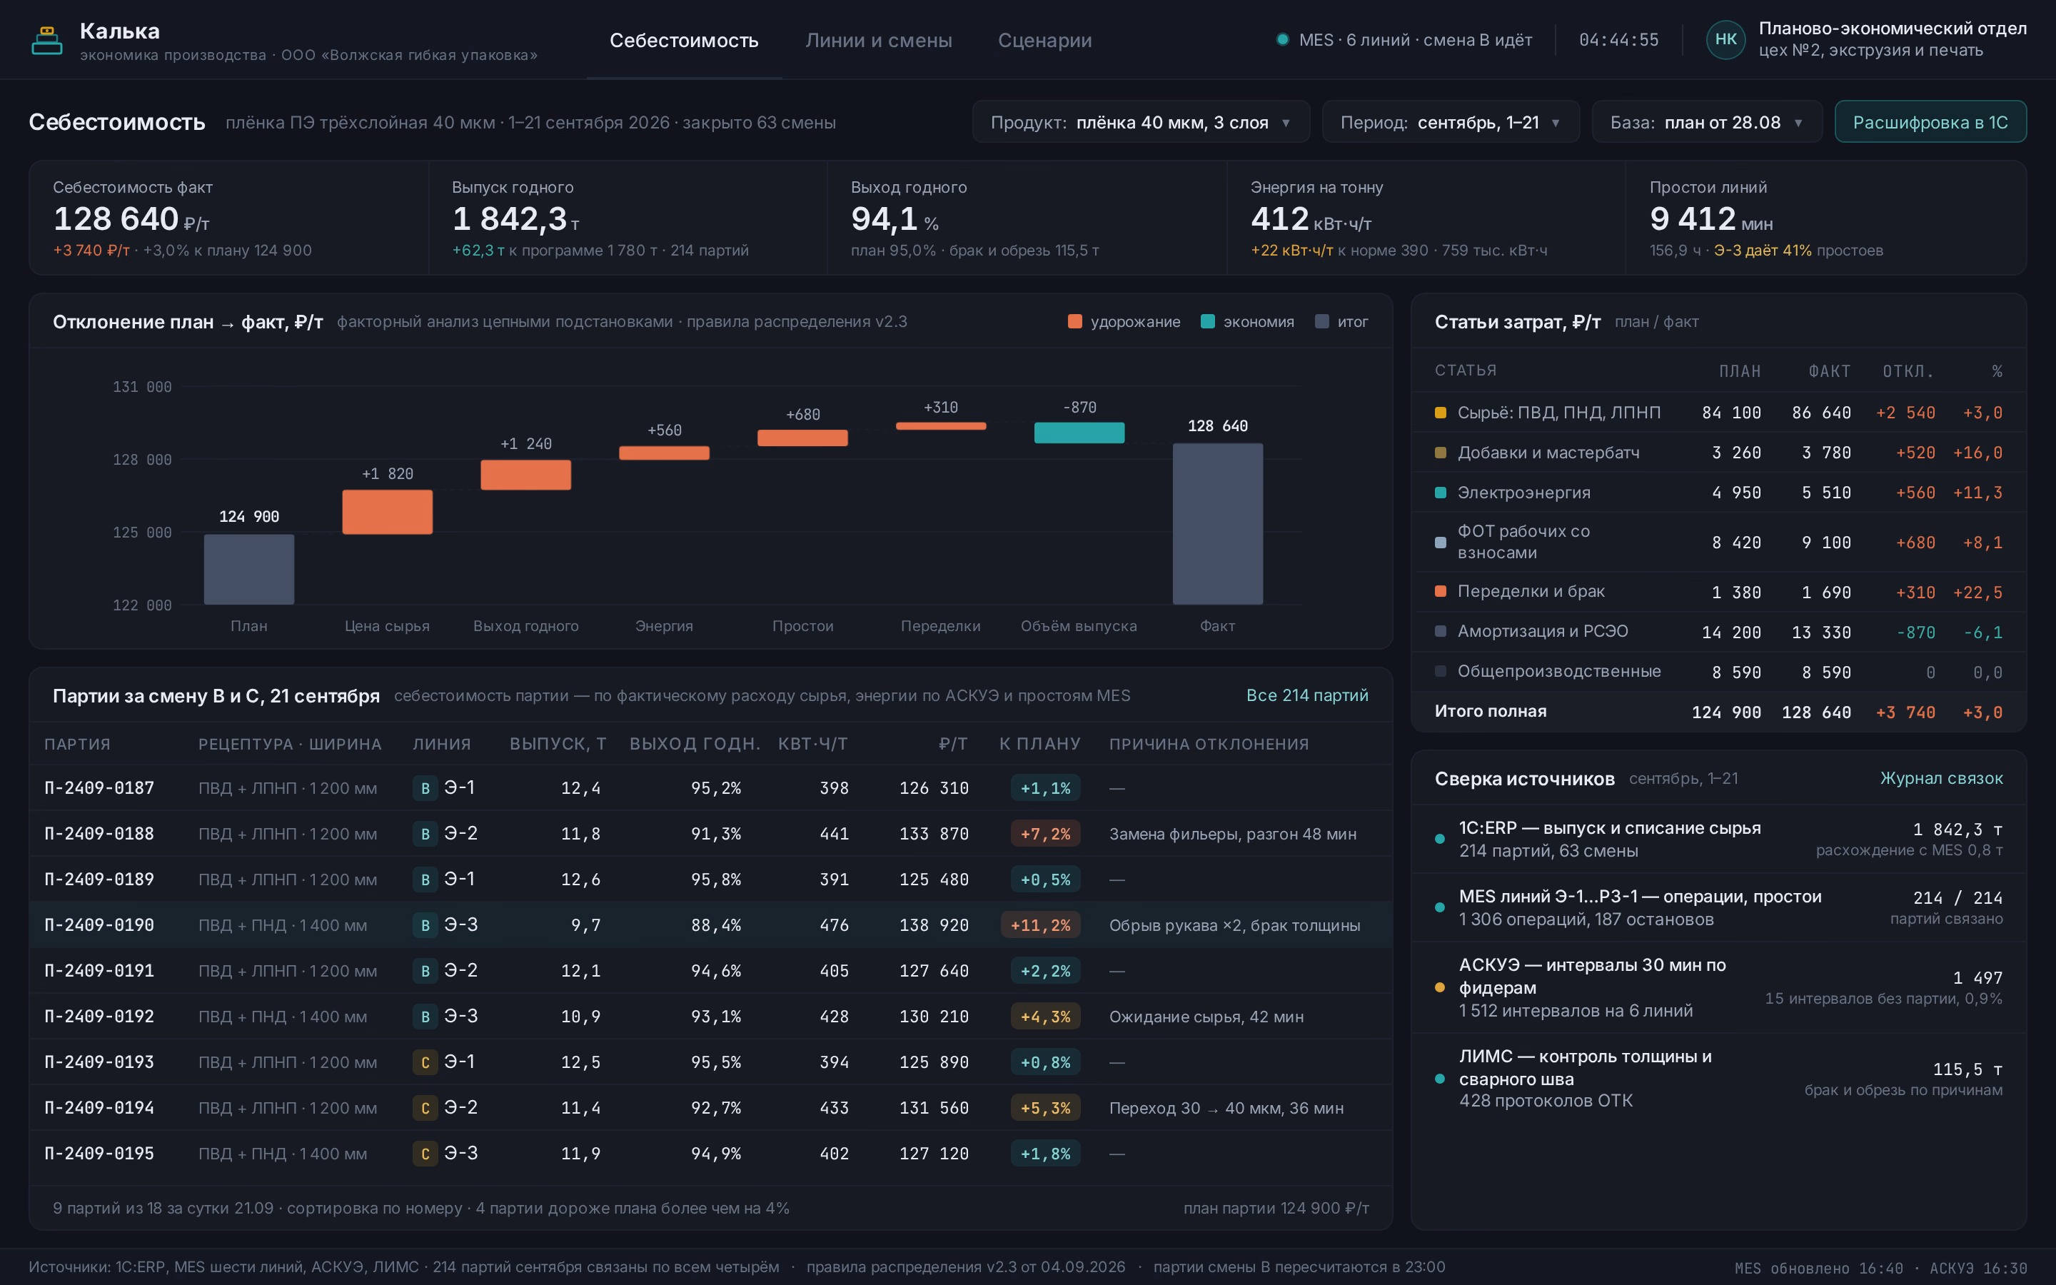Screen dimensions: 2056x1285
Task: Open the База dropdown план от 28.08
Action: point(1707,122)
